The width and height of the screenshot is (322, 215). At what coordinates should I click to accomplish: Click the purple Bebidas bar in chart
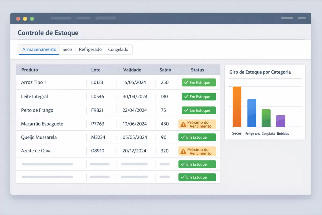[x=281, y=121]
